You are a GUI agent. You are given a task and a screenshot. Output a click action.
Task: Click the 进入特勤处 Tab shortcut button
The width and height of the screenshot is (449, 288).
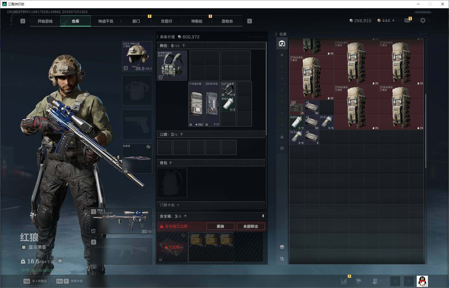pos(35,281)
